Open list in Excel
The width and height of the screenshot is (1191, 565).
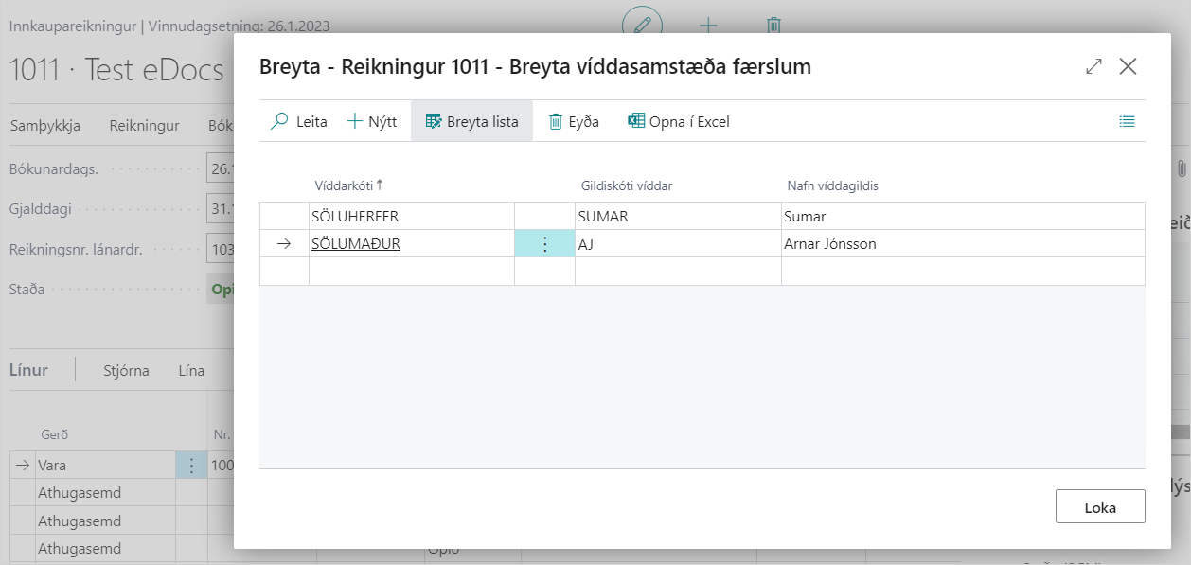pos(679,121)
